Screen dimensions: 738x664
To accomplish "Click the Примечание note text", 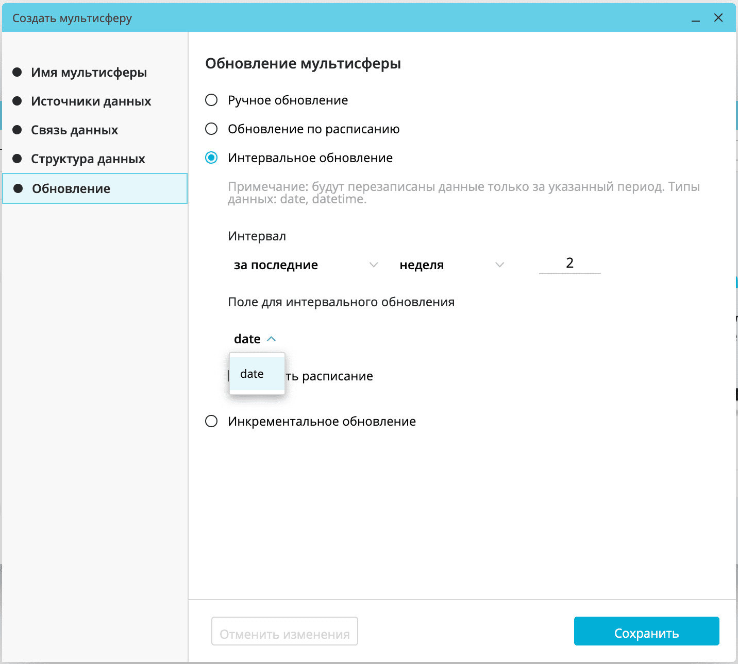I will tap(464, 193).
